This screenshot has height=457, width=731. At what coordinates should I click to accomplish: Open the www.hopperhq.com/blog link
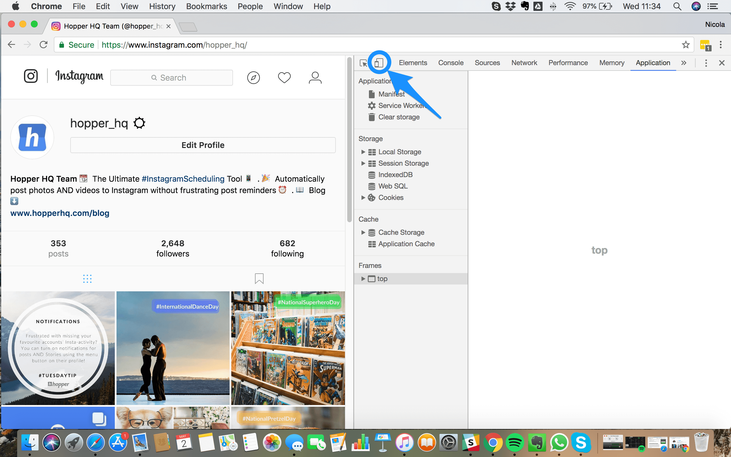(59, 213)
